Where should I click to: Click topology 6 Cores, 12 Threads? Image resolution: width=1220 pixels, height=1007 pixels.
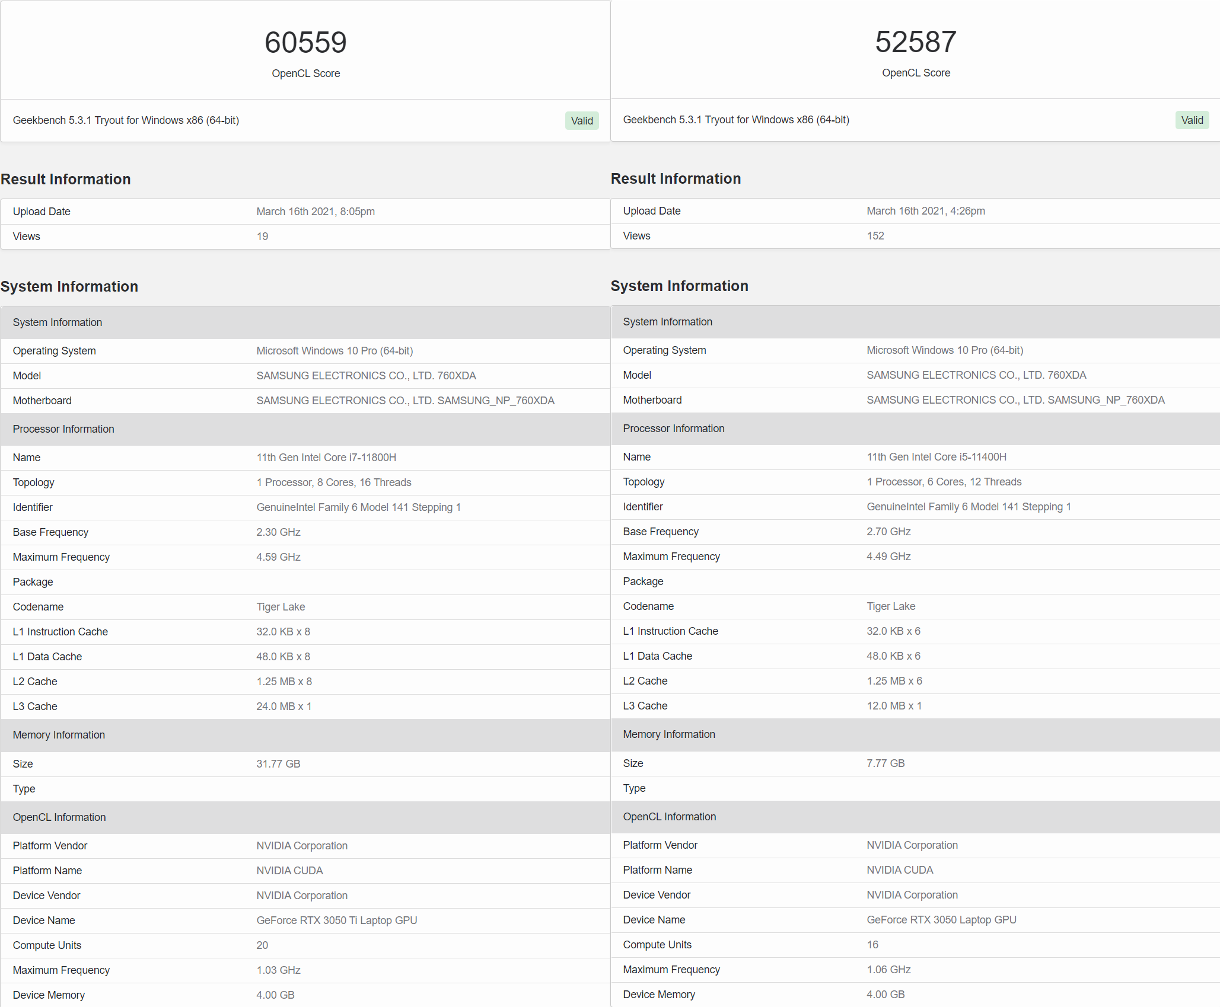(x=944, y=482)
